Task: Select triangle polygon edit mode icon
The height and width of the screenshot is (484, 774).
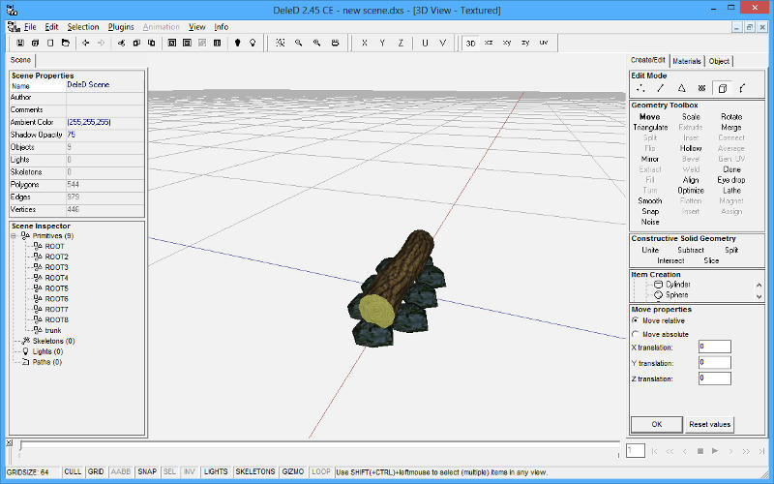Action: pos(682,88)
